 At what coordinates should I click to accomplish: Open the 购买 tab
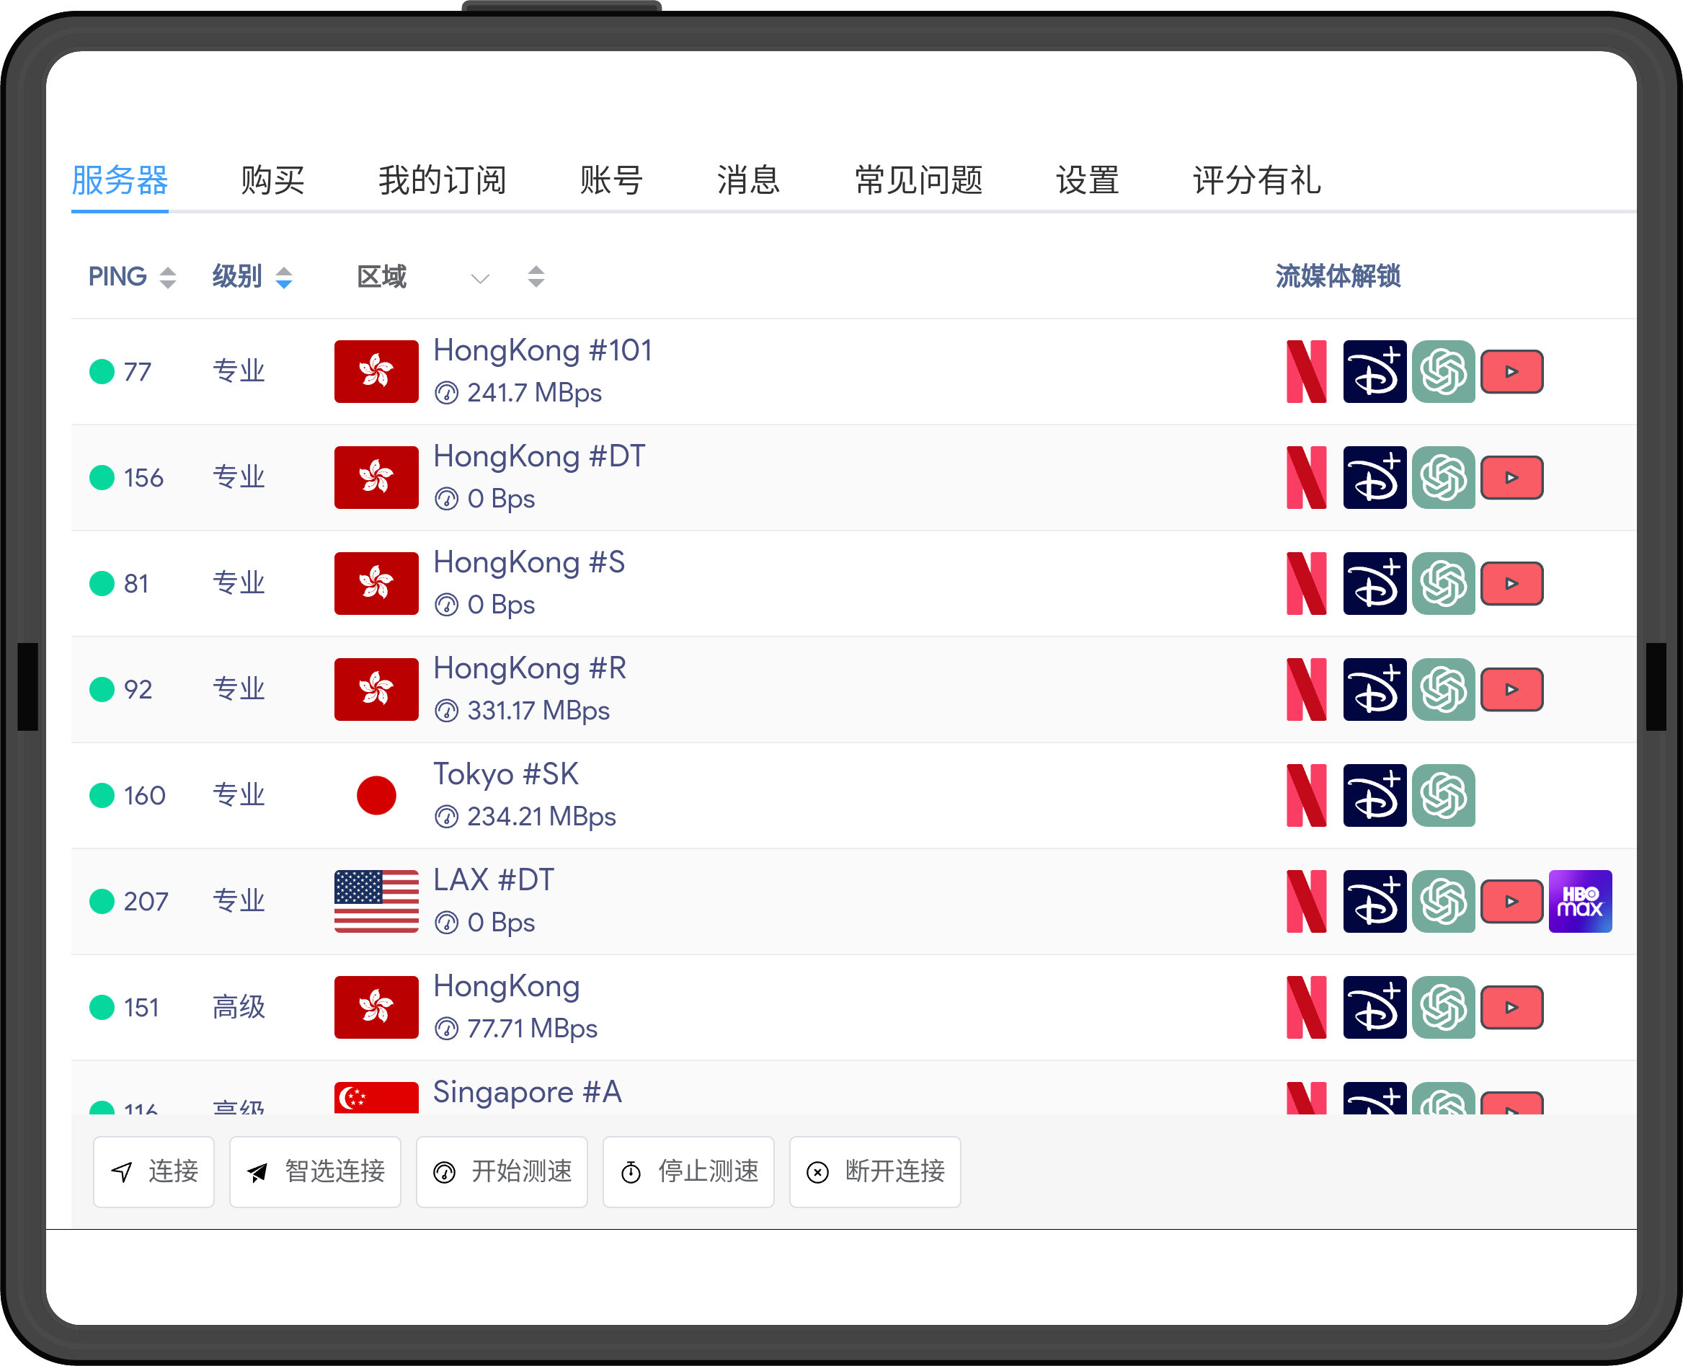pos(272,180)
